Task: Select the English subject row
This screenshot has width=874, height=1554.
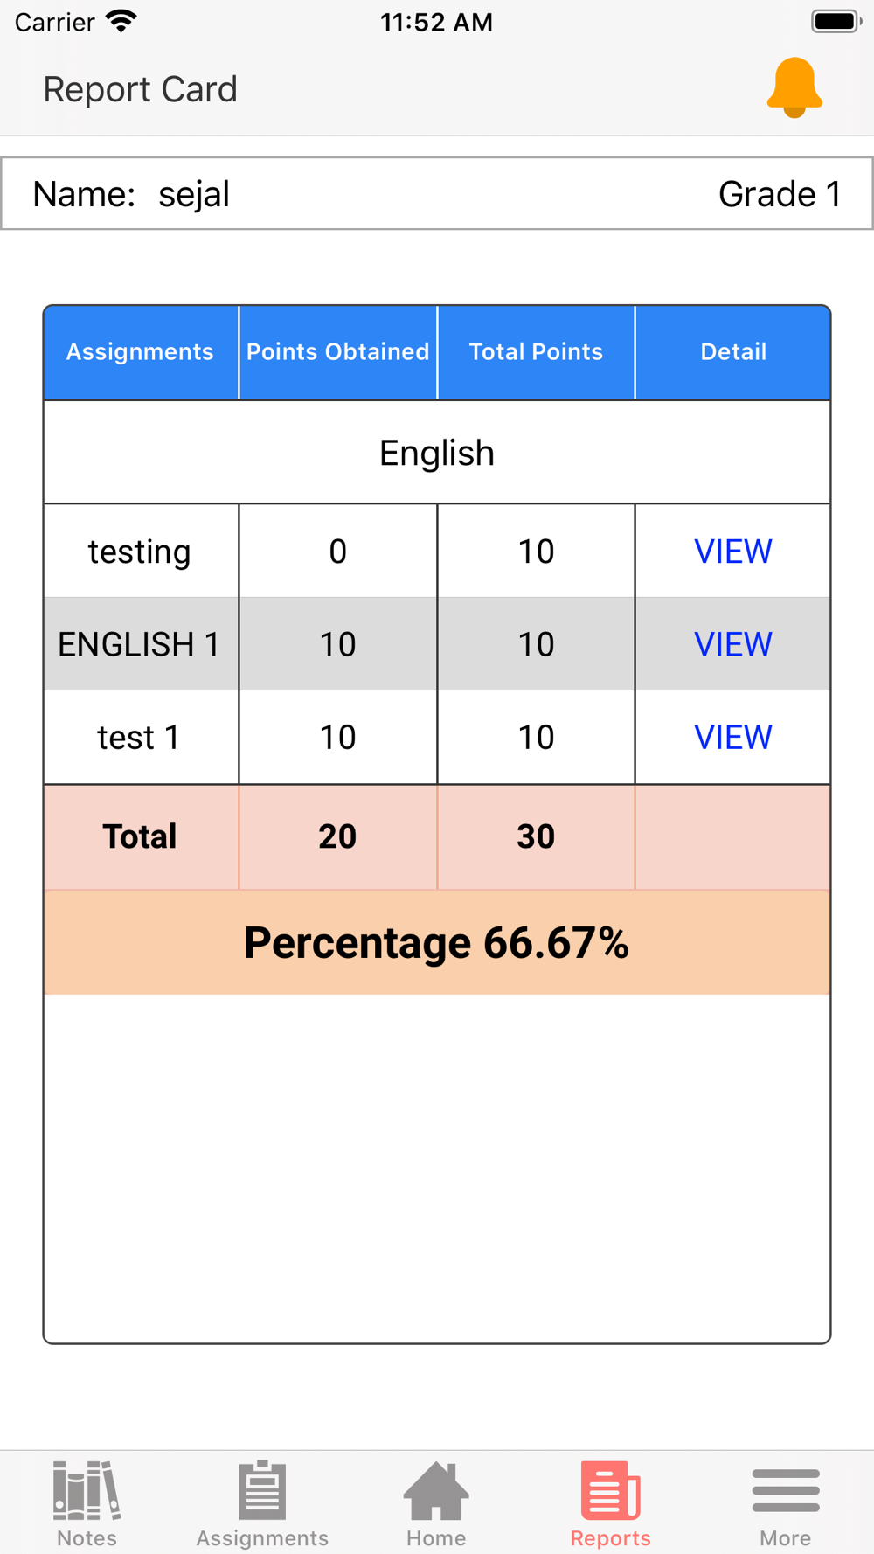Action: 437,453
